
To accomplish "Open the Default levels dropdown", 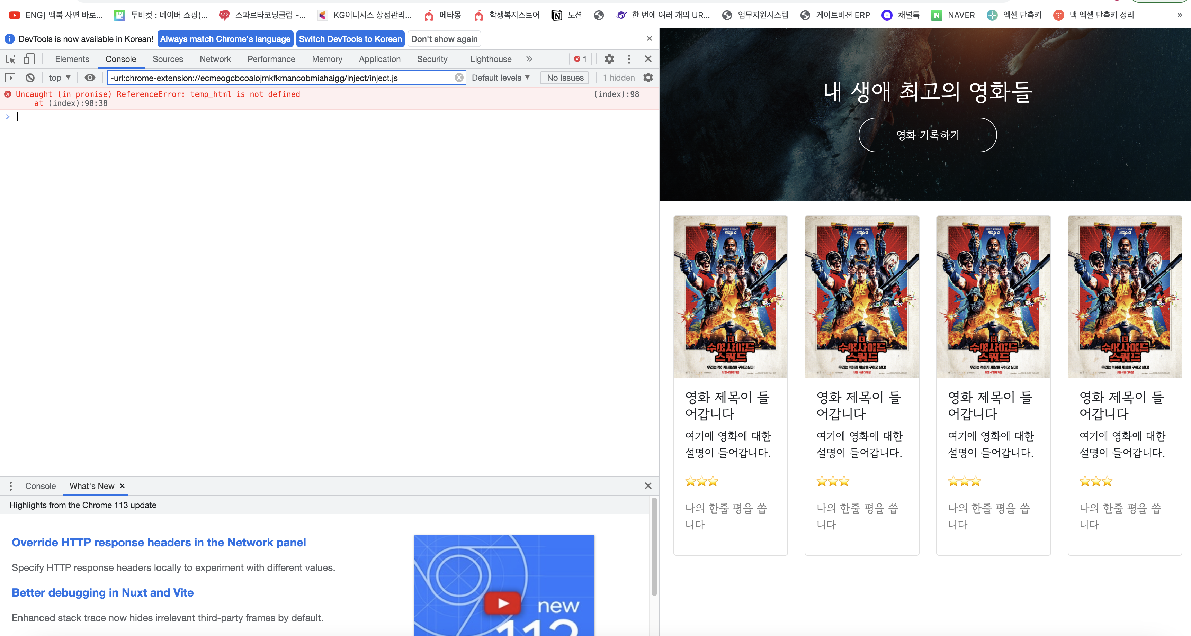I will (x=501, y=78).
